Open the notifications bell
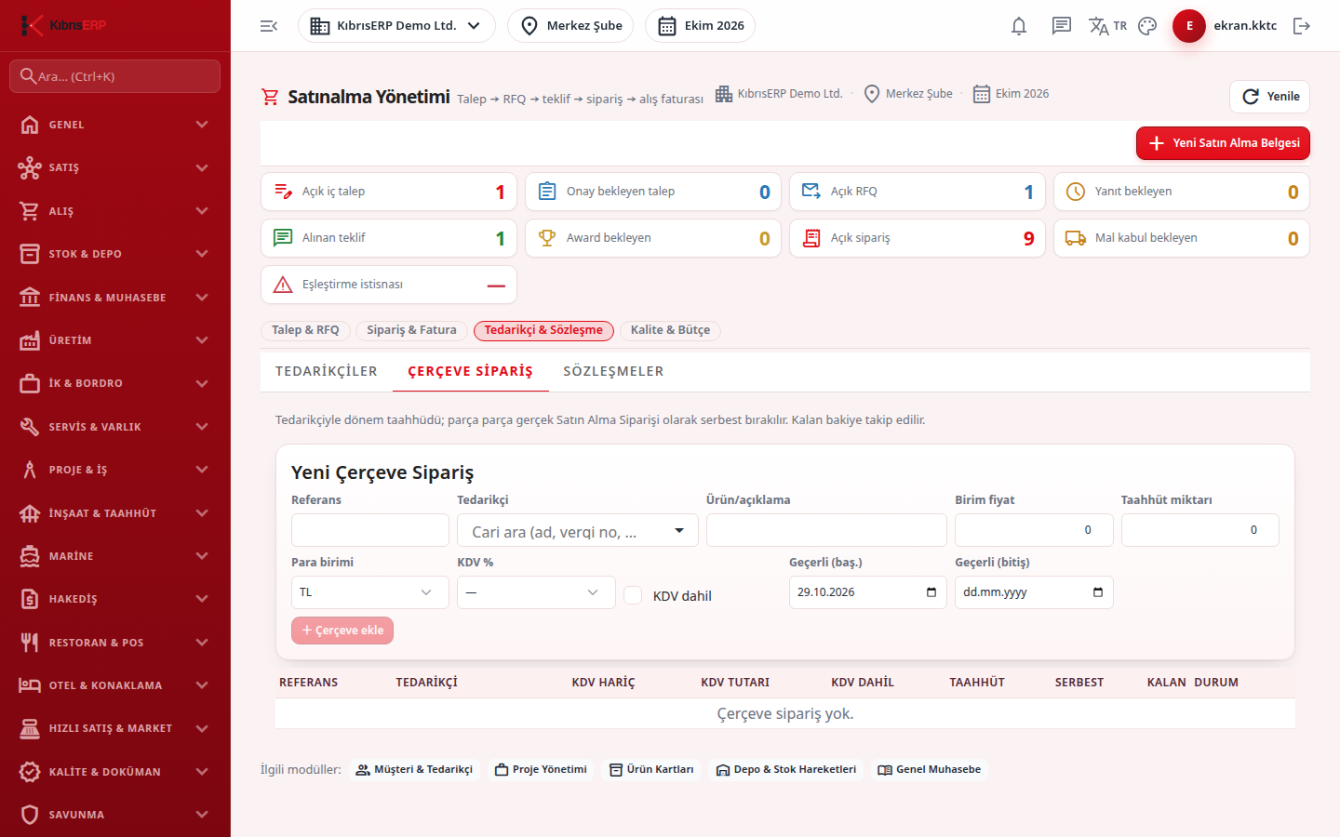 click(1019, 26)
